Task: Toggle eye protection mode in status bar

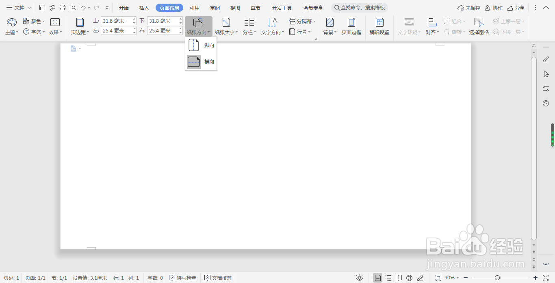Action: [x=360, y=278]
